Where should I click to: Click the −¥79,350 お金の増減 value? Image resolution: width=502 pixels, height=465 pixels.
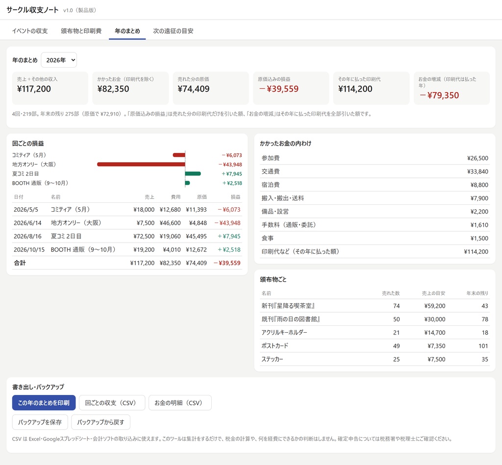point(439,96)
